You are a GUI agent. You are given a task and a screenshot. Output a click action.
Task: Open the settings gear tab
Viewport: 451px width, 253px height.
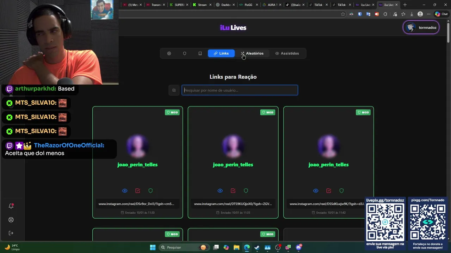coord(169,53)
